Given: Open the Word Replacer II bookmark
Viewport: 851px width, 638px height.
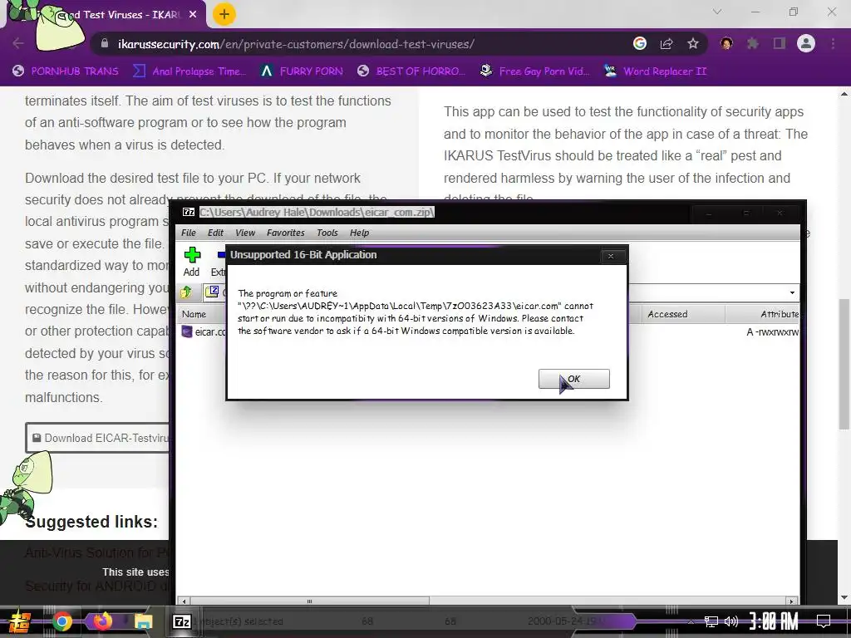Looking at the screenshot, I should (x=655, y=71).
